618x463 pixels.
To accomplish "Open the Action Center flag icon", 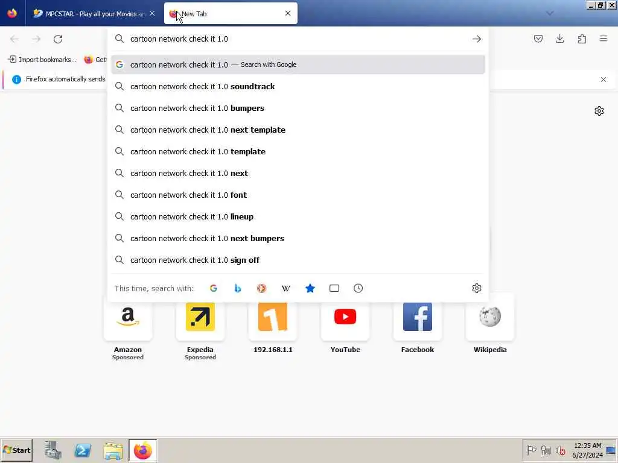I will [531, 450].
